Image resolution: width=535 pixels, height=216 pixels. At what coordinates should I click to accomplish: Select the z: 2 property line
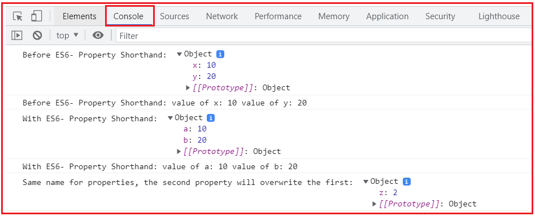click(388, 193)
